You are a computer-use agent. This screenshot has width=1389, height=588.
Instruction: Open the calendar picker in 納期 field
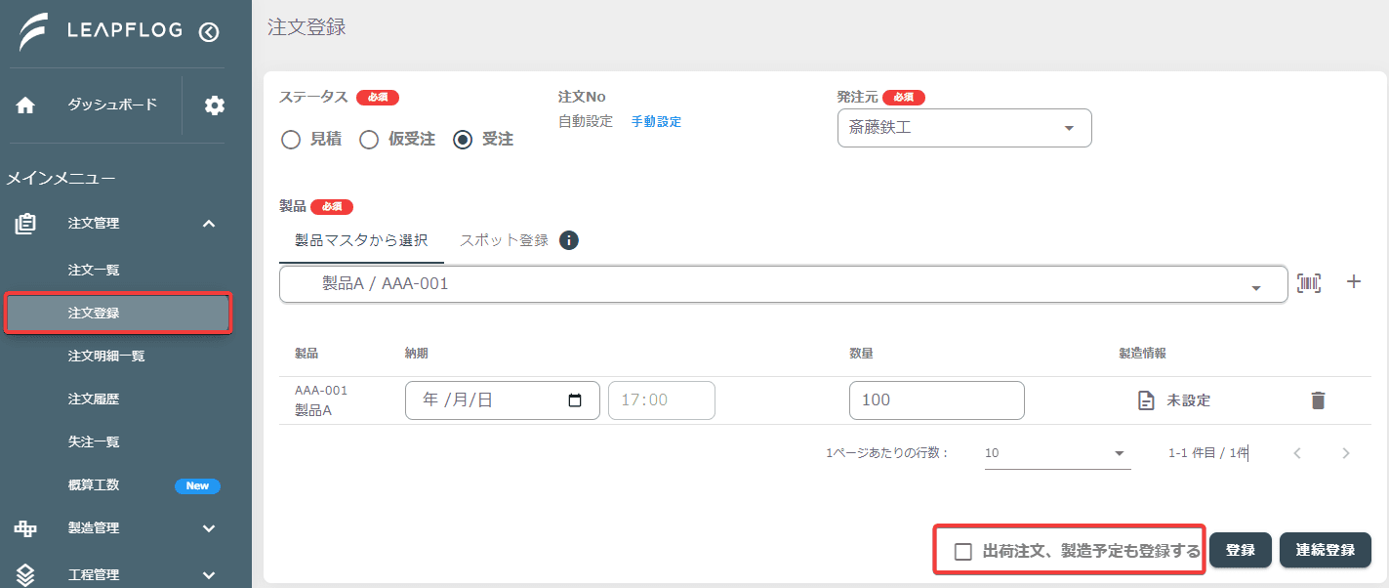[x=575, y=400]
